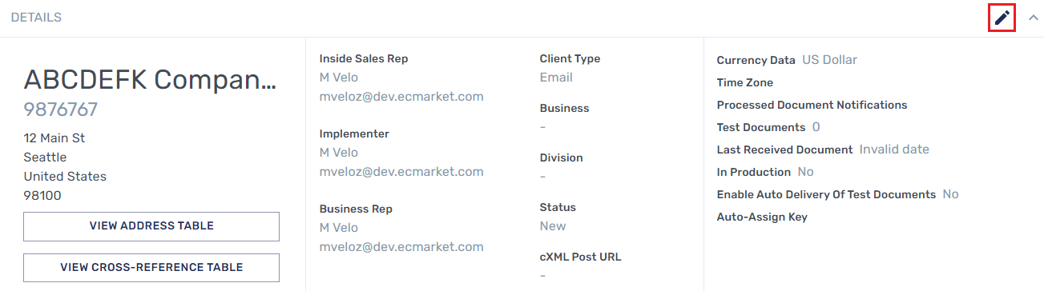
Task: Click the cXML Post URL label
Action: click(580, 257)
